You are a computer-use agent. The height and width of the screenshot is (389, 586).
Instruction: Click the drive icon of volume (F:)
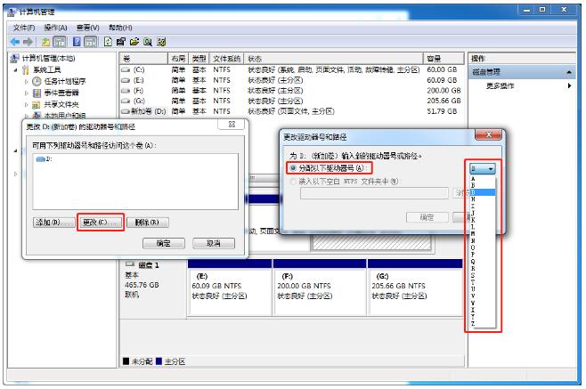126,91
